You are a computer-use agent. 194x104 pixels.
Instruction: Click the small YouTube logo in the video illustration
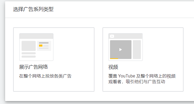pos(112,36)
